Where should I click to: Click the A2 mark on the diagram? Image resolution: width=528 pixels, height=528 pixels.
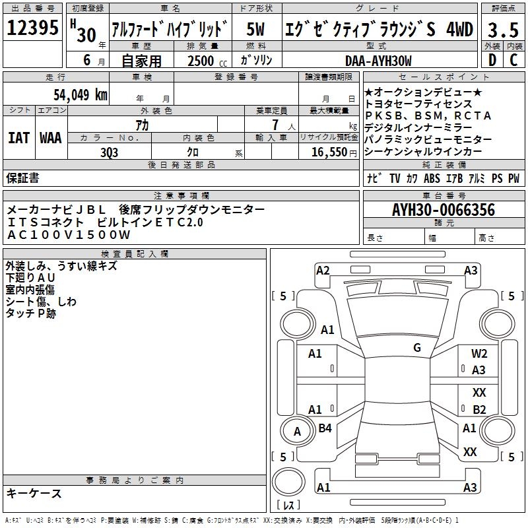pos(323,271)
